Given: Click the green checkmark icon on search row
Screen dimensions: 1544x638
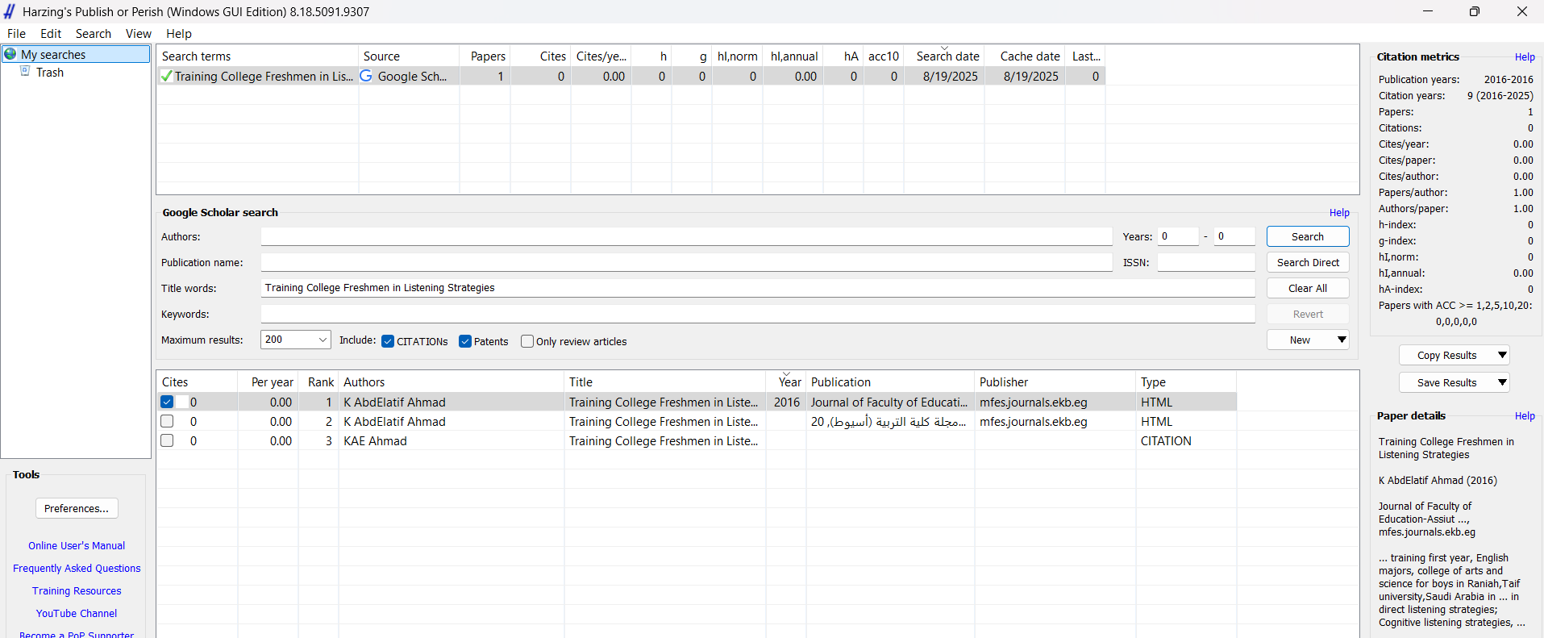Looking at the screenshot, I should 166,77.
